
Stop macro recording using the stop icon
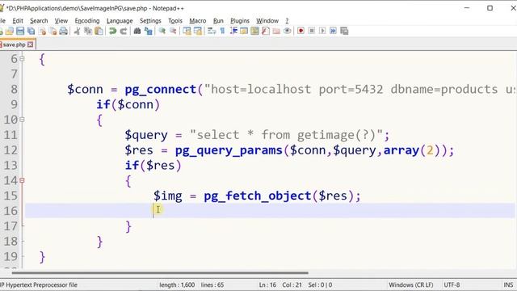point(312,31)
